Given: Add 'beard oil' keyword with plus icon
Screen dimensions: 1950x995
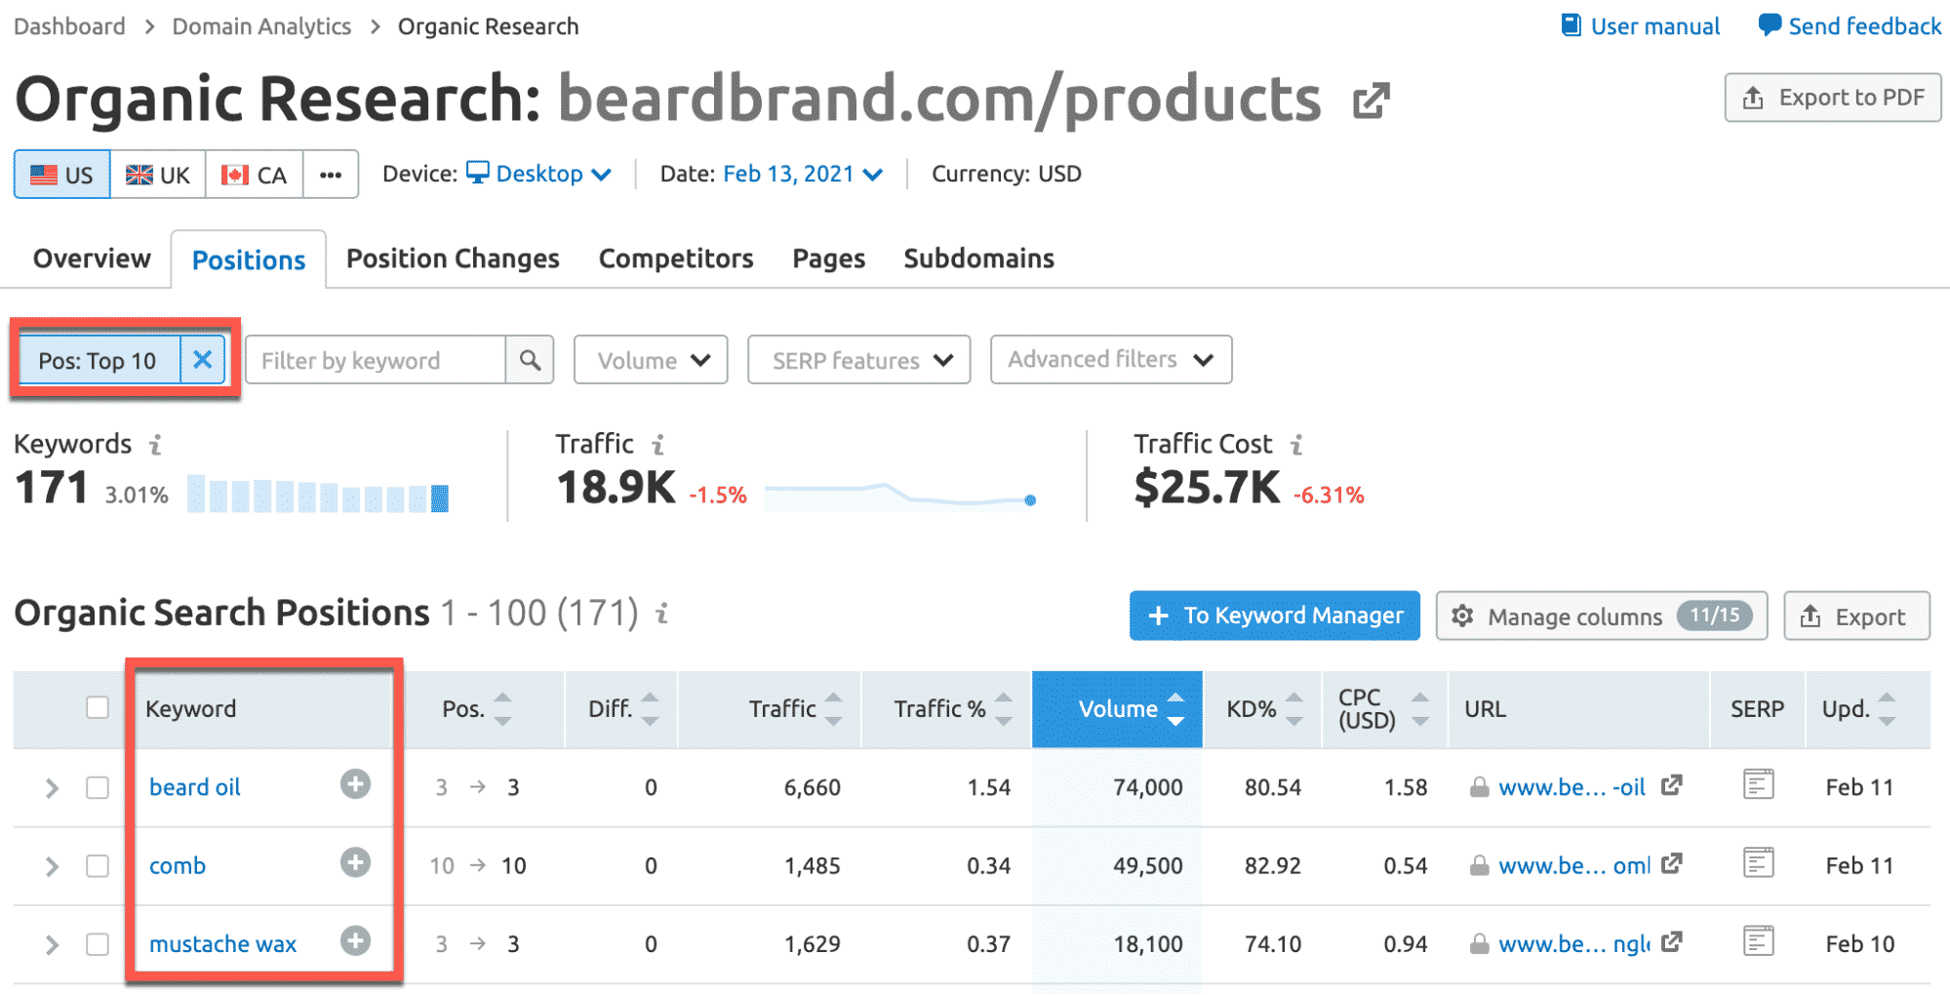Looking at the screenshot, I should point(355,784).
